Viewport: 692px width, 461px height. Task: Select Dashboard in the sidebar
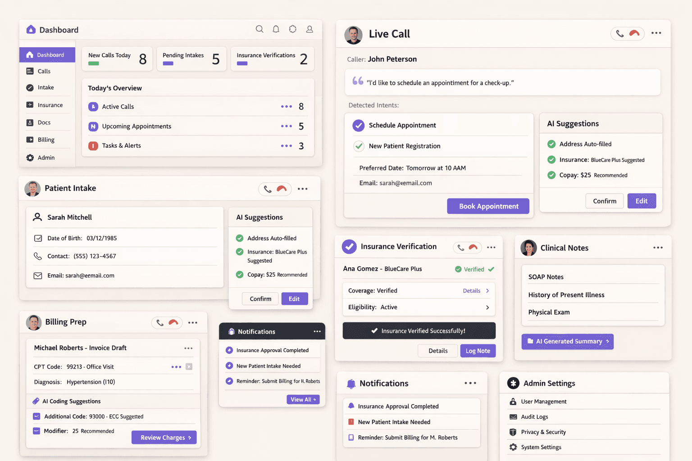[47, 55]
